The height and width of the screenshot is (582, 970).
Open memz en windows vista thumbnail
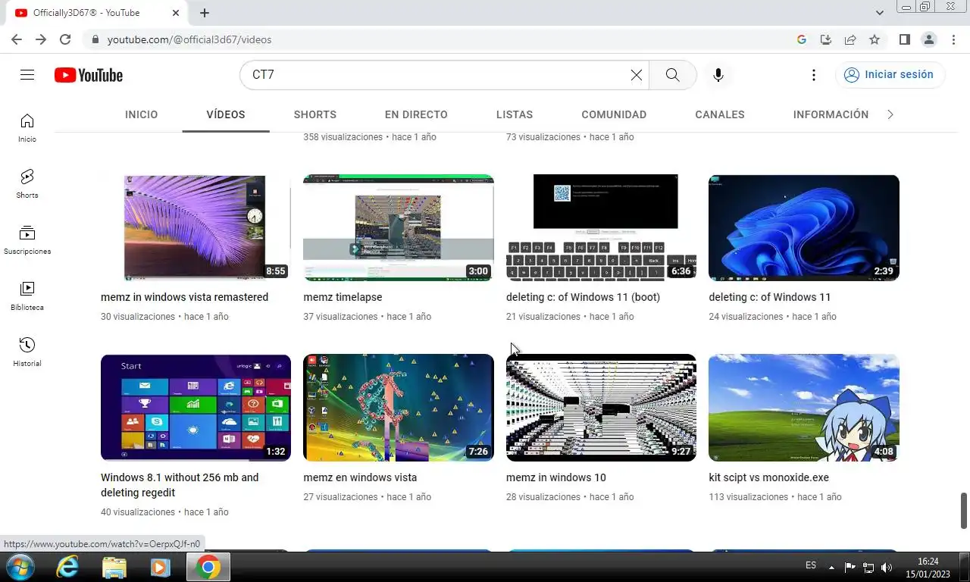point(399,408)
